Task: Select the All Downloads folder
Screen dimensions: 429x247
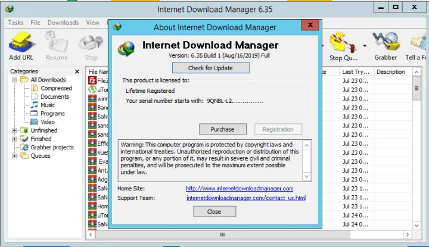Action: click(x=48, y=80)
